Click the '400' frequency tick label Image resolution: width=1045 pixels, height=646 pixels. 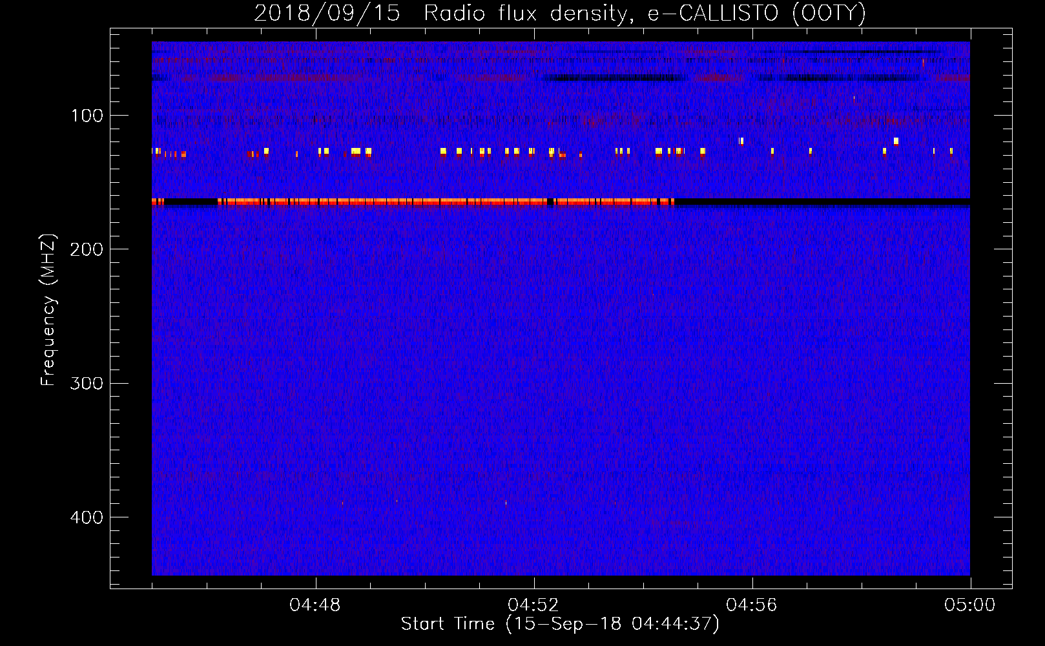point(87,517)
